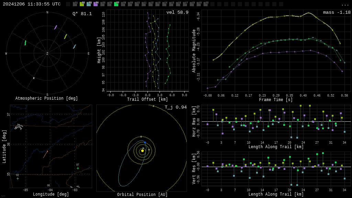Click the Q* 81.1 quality label
352x198 pixels.
click(82, 14)
